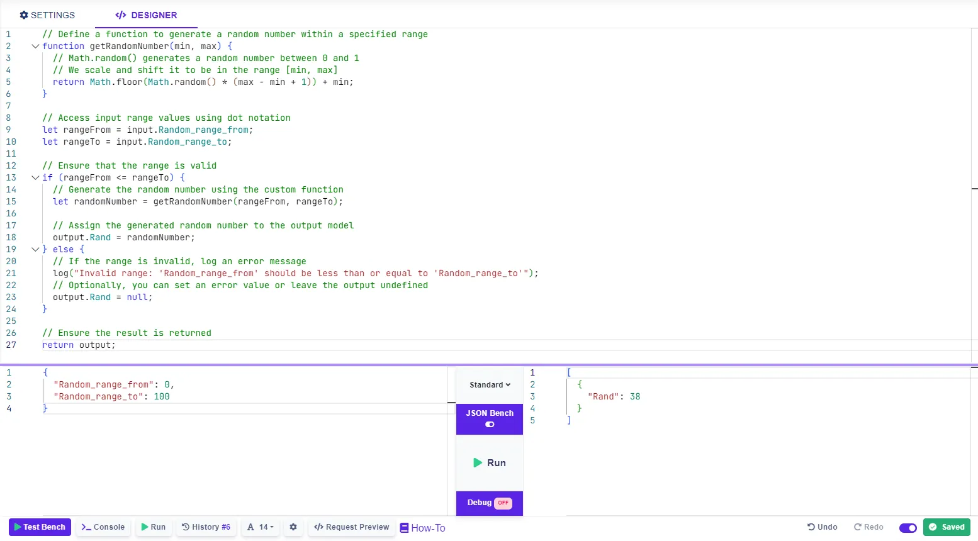Image resolution: width=978 pixels, height=541 pixels.
Task: Click line 9 let rangeFrom declaration
Action: click(x=147, y=130)
